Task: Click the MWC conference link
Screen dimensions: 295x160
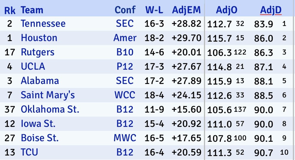Action: tap(125, 138)
